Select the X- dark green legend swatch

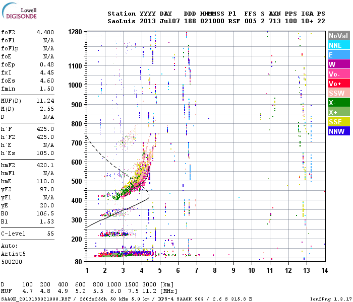(339, 103)
